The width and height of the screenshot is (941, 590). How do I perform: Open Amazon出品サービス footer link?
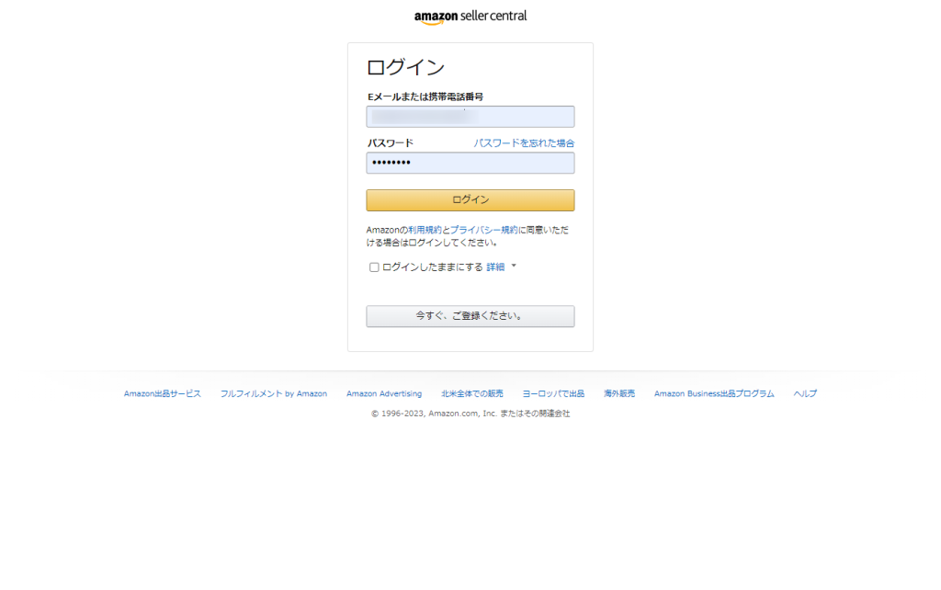tap(163, 394)
